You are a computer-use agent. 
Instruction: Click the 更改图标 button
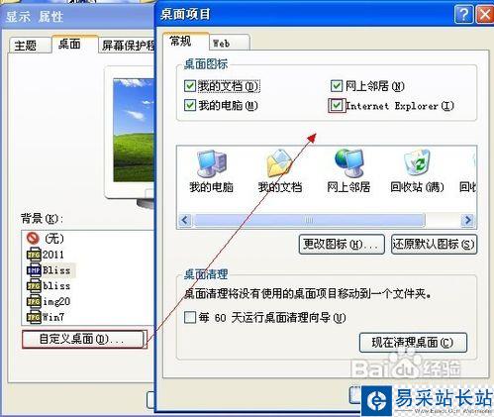click(342, 245)
